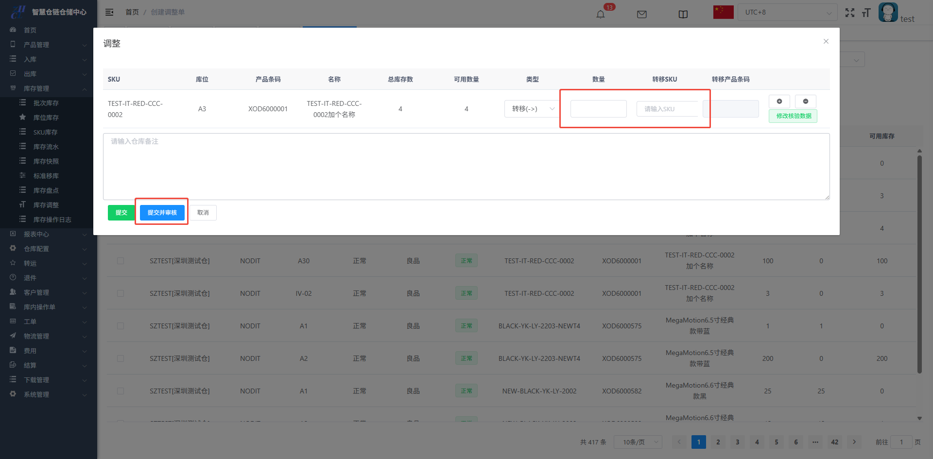Open 批次库存 in the sidebar
Screen dimensions: 933x459
(x=46, y=103)
